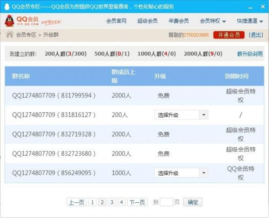Image resolution: width=269 pixels, height=218 pixels.
Task: Expand the 会员特权 dropdown menu
Action: coord(213,21)
